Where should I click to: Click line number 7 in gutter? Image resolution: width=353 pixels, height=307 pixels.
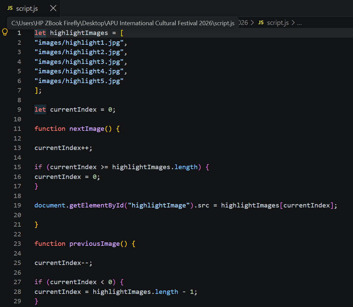pyautogui.click(x=19, y=90)
